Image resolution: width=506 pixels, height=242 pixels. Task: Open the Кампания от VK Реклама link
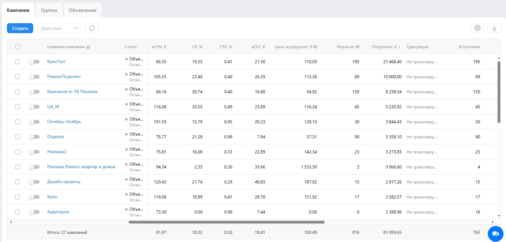[72, 92]
